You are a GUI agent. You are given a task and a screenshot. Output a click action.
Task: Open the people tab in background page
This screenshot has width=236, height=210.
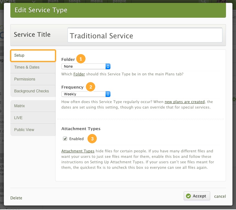pos(119,1)
